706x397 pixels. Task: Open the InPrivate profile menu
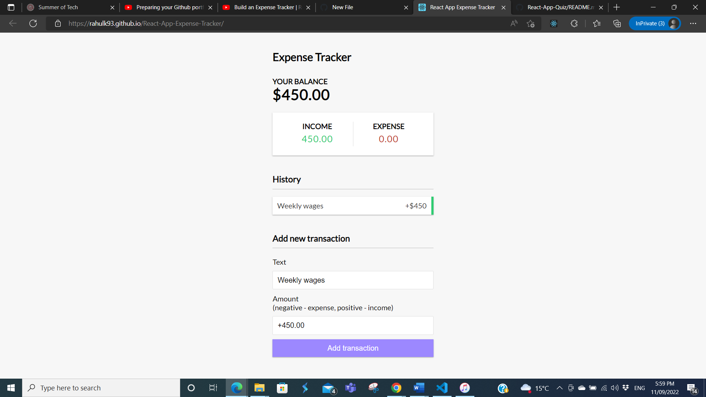655,23
